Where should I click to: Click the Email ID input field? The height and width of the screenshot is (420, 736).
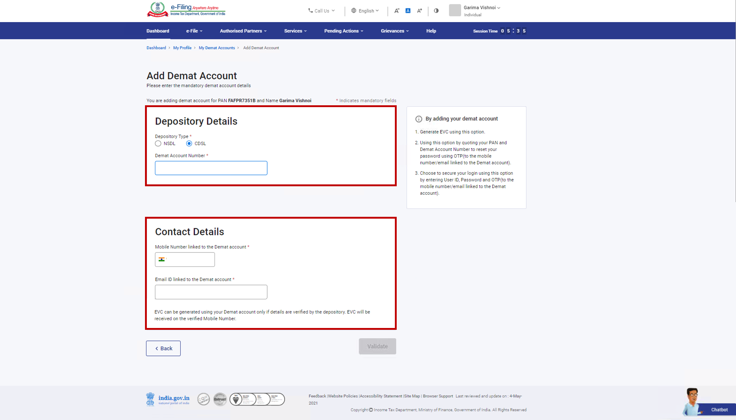coord(211,292)
